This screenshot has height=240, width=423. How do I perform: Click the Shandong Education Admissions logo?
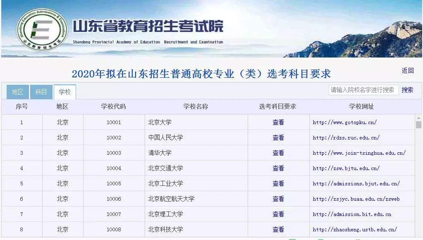(42, 30)
